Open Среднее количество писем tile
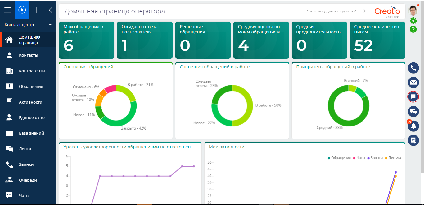This screenshot has width=424, height=205. (x=377, y=40)
